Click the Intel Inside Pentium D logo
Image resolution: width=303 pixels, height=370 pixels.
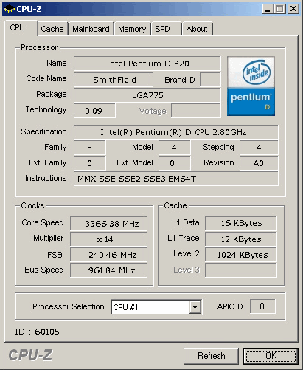click(251, 86)
